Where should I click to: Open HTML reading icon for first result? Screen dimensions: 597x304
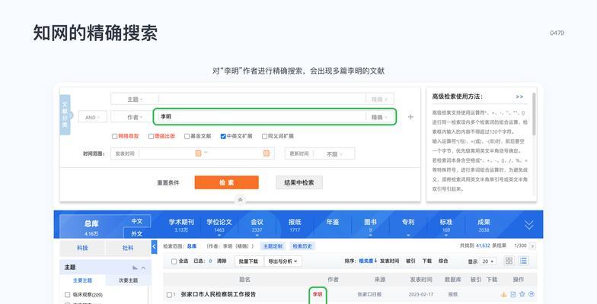pyautogui.click(x=513, y=294)
